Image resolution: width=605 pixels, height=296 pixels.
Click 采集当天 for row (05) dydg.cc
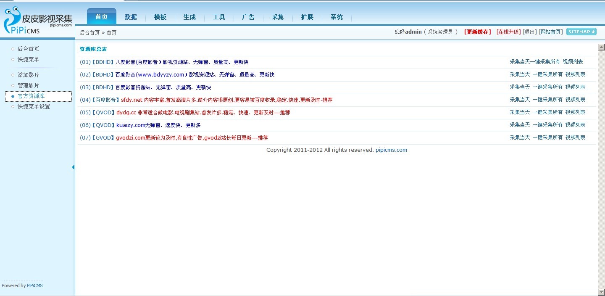click(520, 112)
